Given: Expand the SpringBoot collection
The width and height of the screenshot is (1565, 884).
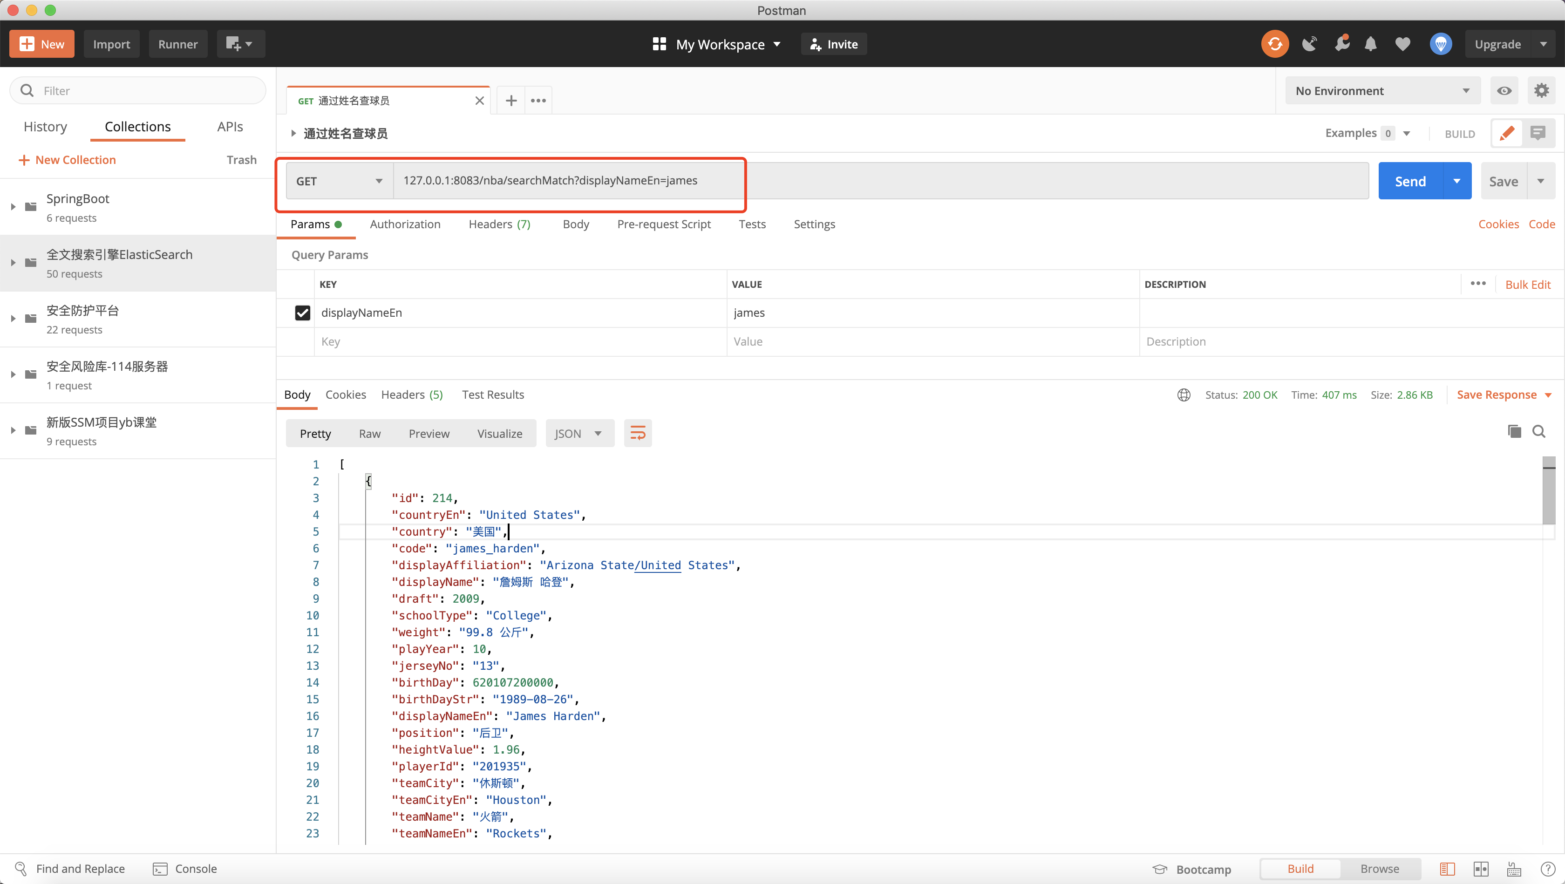Looking at the screenshot, I should 14,207.
